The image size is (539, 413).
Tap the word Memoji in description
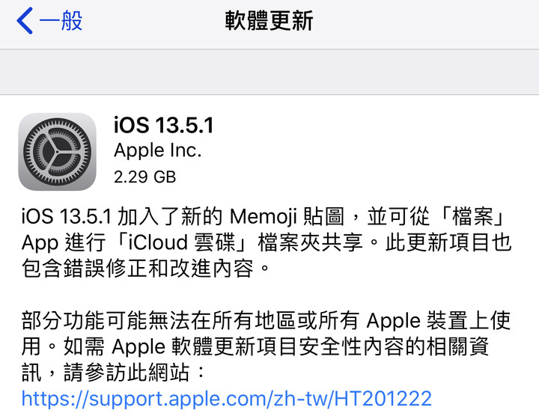coord(263,217)
